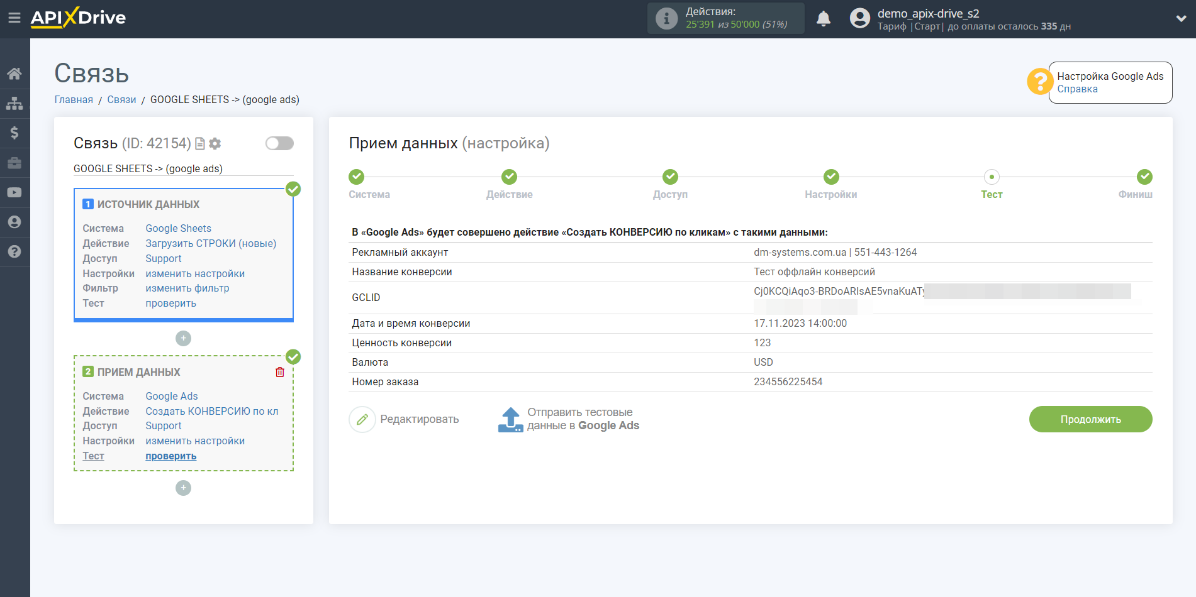Add a block after the data receiver
This screenshot has height=597, width=1196.
pos(183,488)
